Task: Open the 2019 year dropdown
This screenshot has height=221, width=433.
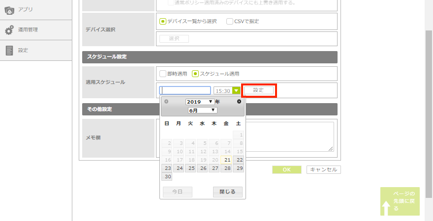Action: point(200,102)
